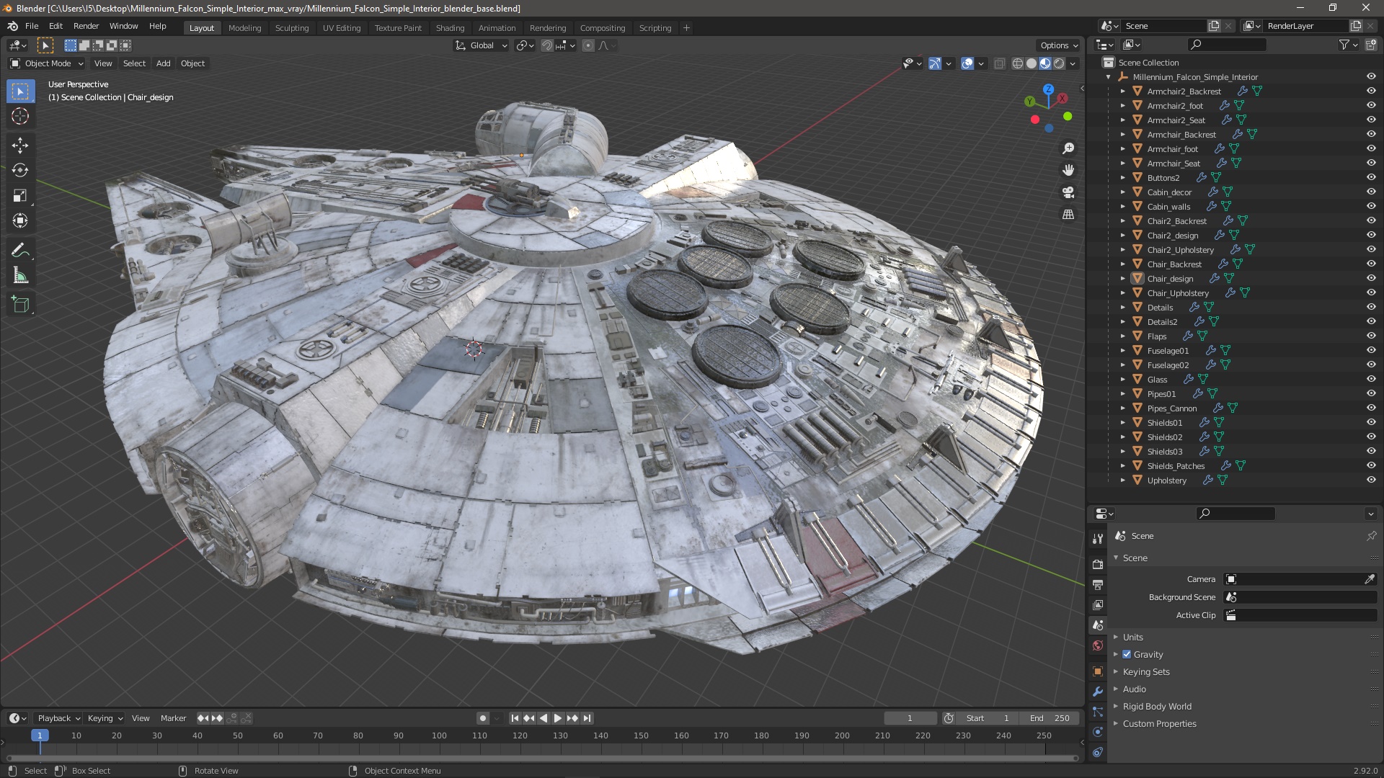Open the Tool properties tab
The image size is (1384, 778).
pos(1098,538)
